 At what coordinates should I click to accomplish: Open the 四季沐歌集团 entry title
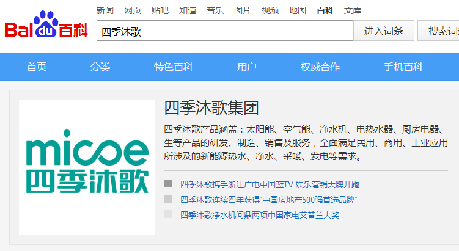(x=211, y=108)
